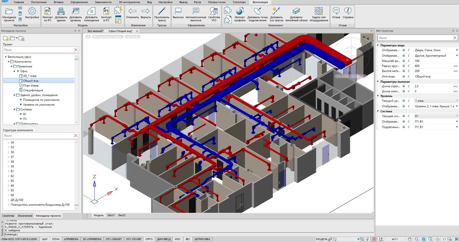This screenshot has width=459, height=242.
Task: Click м1:1 scale in status bar
Action: (x=395, y=239)
